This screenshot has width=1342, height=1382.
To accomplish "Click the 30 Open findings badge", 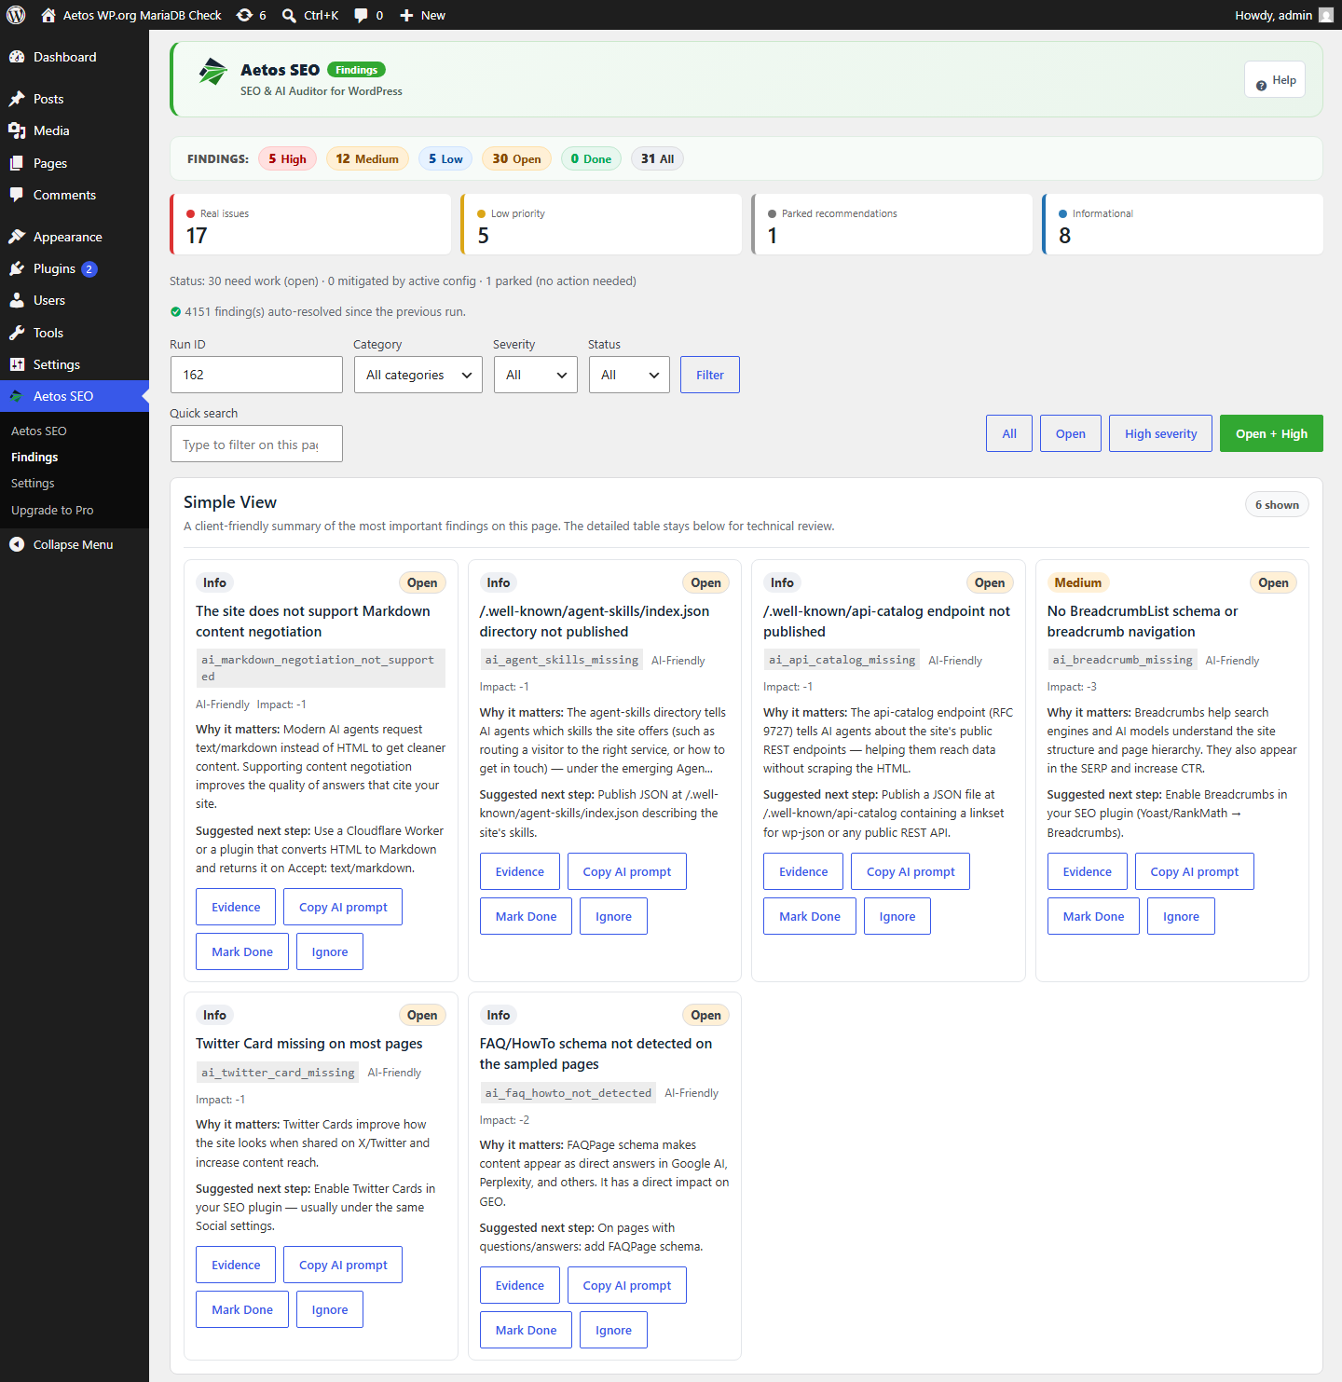I will (516, 158).
